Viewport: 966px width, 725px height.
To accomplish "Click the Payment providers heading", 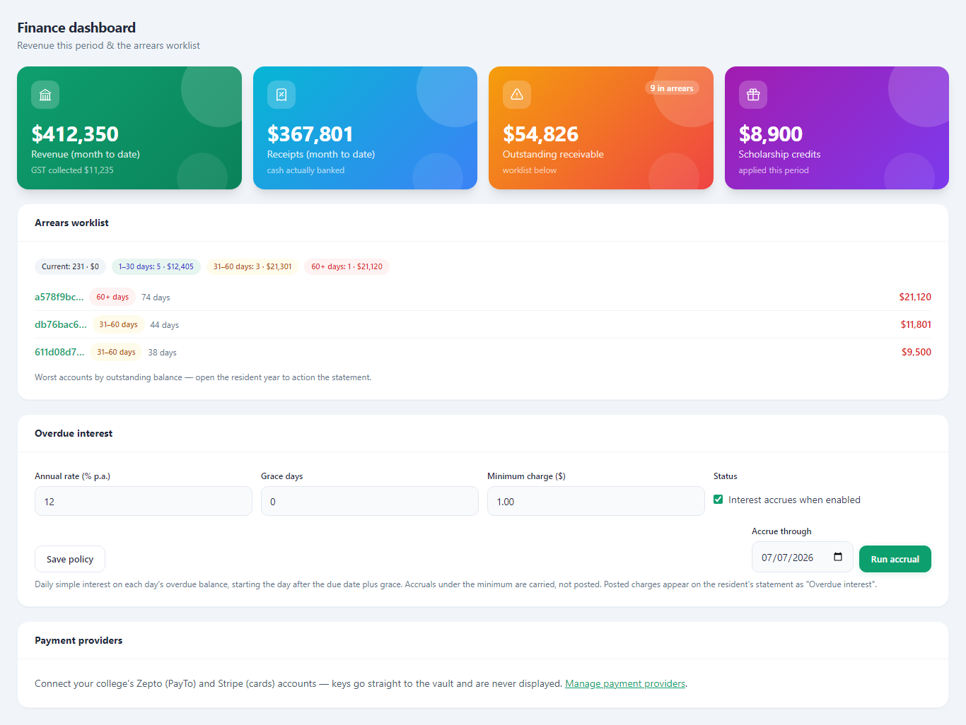I will 78,640.
